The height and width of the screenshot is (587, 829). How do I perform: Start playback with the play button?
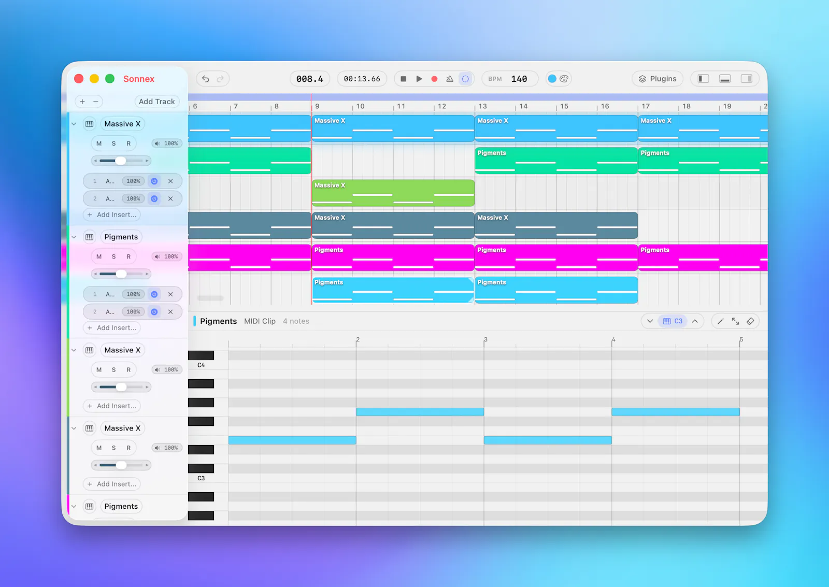419,79
